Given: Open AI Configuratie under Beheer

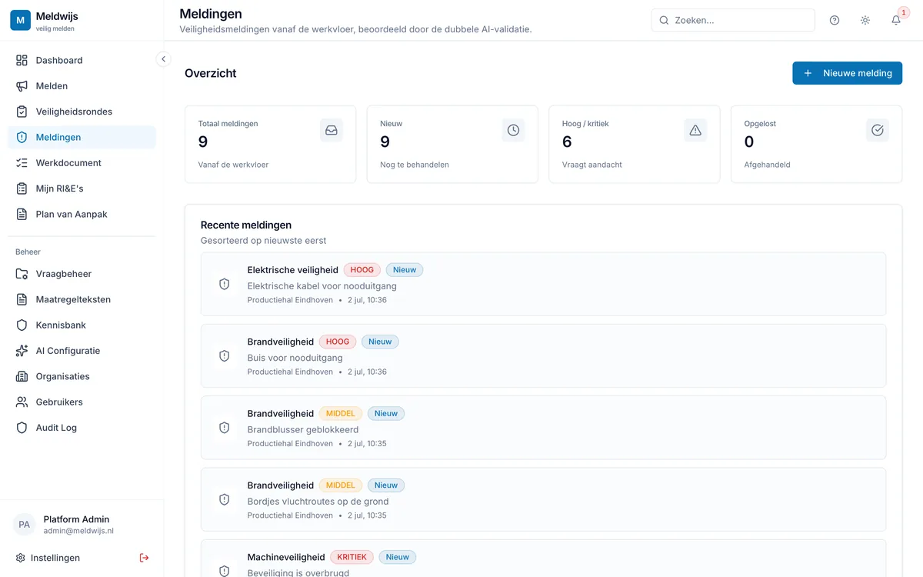Looking at the screenshot, I should point(82,351).
